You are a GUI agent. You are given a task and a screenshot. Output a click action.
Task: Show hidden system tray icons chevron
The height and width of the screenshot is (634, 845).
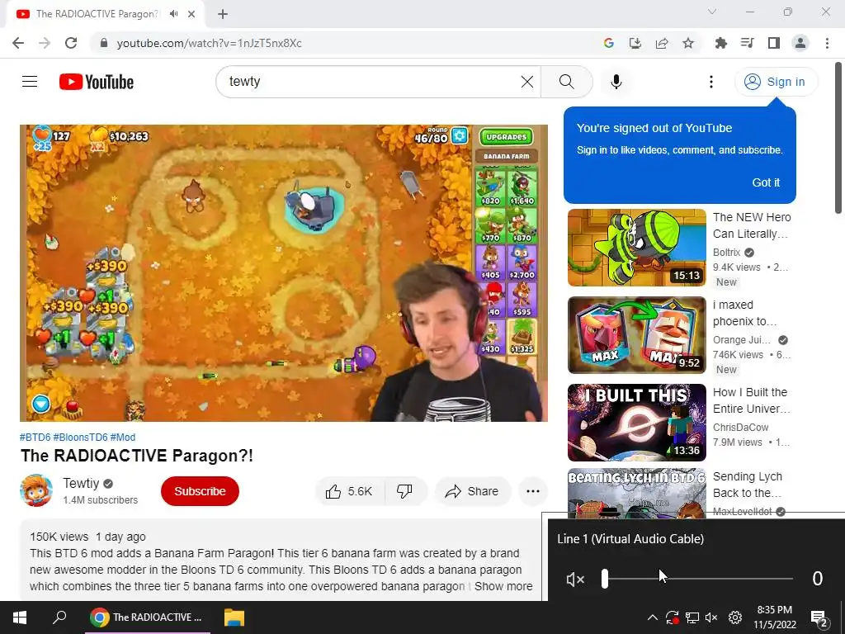click(652, 617)
